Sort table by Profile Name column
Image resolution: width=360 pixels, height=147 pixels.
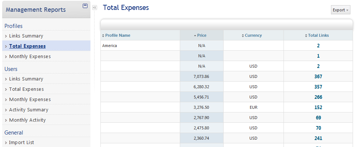coord(118,35)
